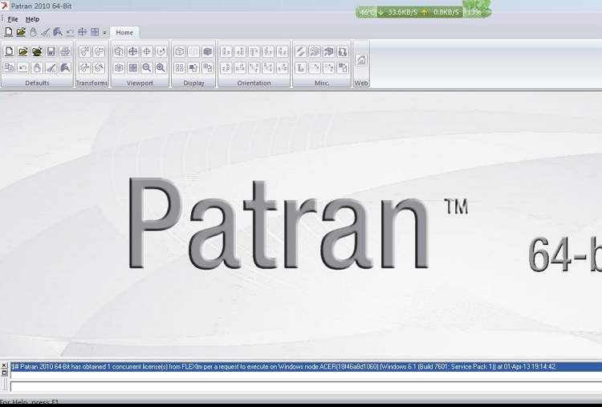
Task: Select Mouse Zoom in the Transforms group
Action: click(x=99, y=68)
